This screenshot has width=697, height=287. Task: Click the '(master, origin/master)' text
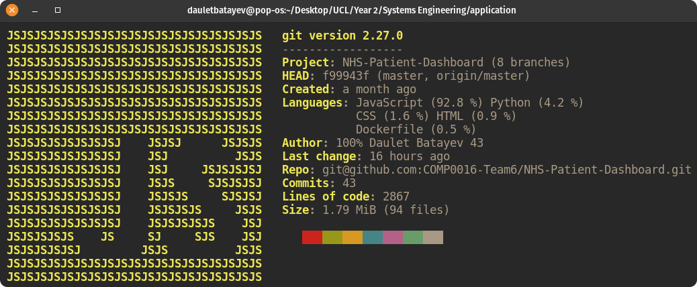[453, 76]
